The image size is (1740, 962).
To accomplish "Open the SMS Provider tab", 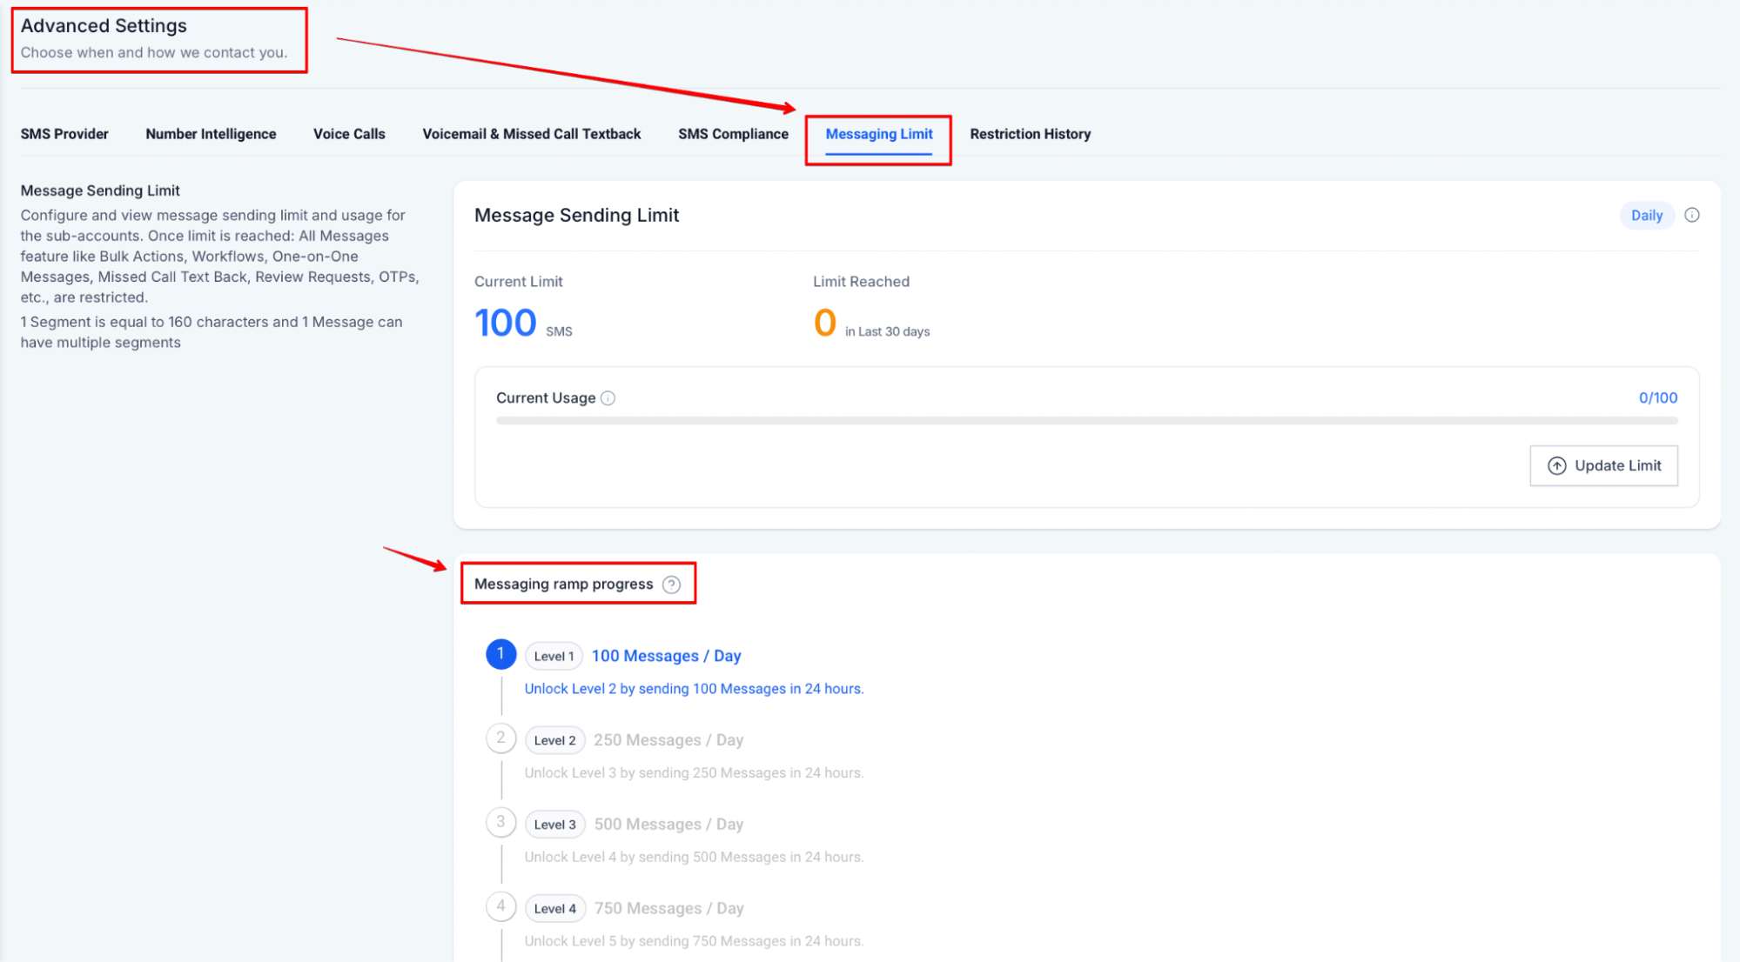I will [64, 134].
